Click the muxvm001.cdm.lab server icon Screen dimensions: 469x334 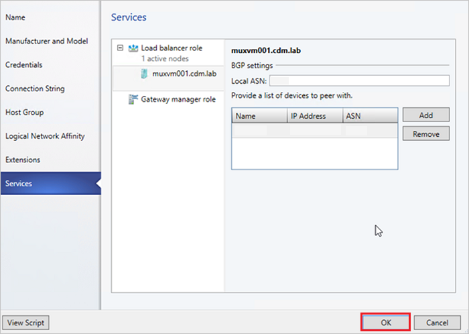click(144, 74)
